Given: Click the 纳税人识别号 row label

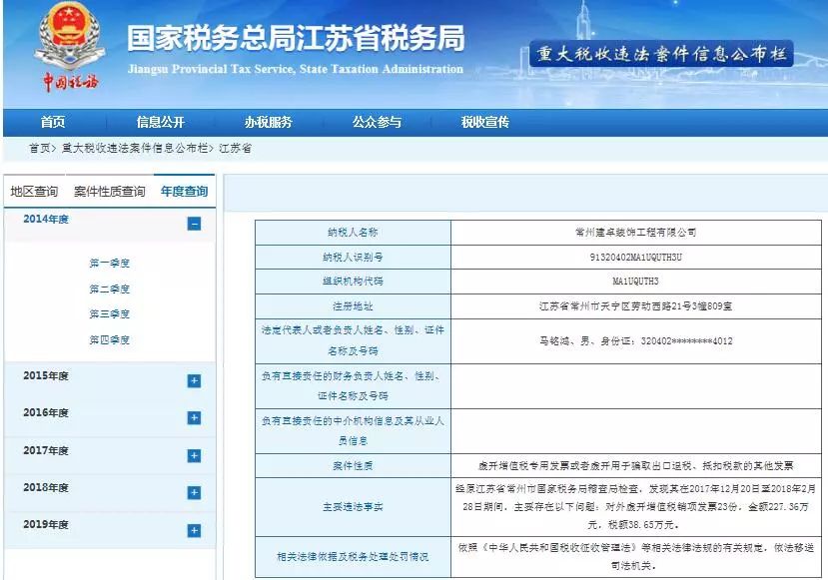Looking at the screenshot, I should (353, 257).
